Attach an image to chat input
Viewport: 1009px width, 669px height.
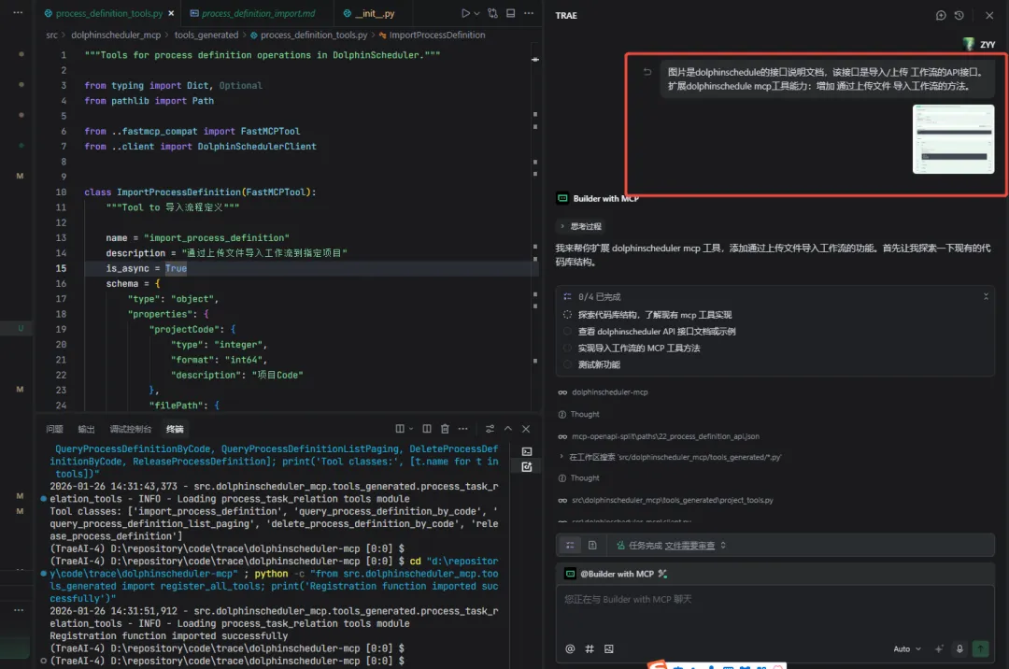coord(609,649)
